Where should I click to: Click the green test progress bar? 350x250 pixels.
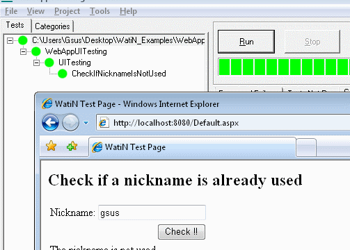284,67
